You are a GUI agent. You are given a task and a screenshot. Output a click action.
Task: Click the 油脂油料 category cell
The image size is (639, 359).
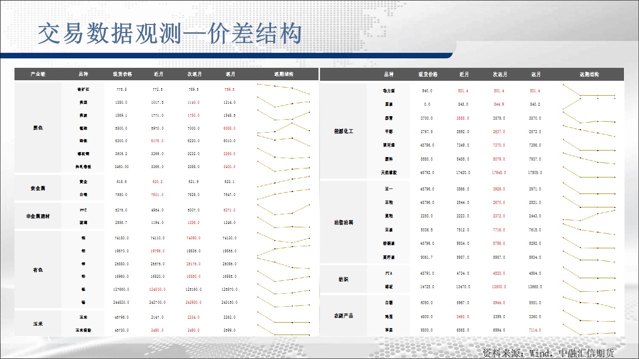343,222
